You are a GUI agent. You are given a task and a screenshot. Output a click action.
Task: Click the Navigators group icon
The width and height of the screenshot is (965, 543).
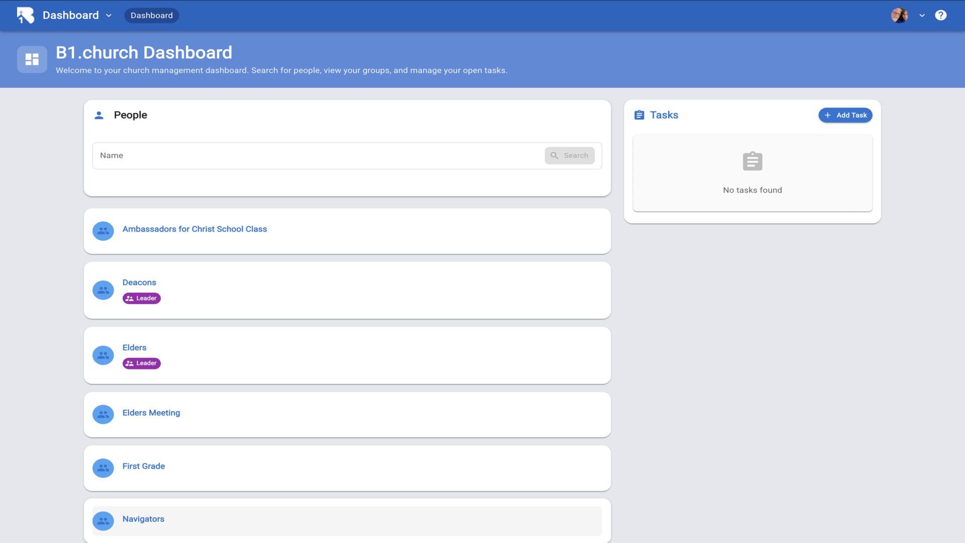click(x=103, y=521)
